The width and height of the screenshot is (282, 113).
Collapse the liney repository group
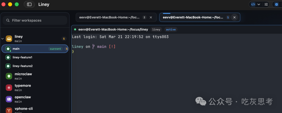tap(3, 39)
